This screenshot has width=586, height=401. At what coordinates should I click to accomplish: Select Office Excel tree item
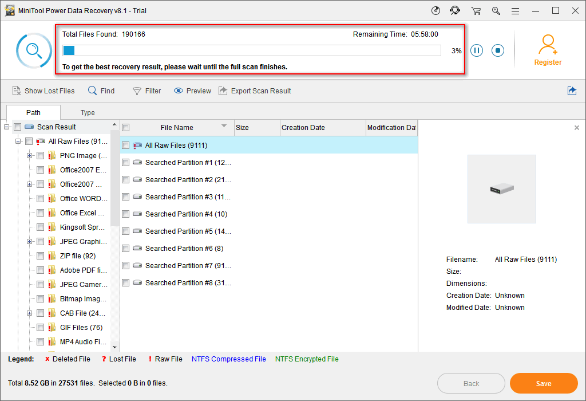click(x=82, y=213)
